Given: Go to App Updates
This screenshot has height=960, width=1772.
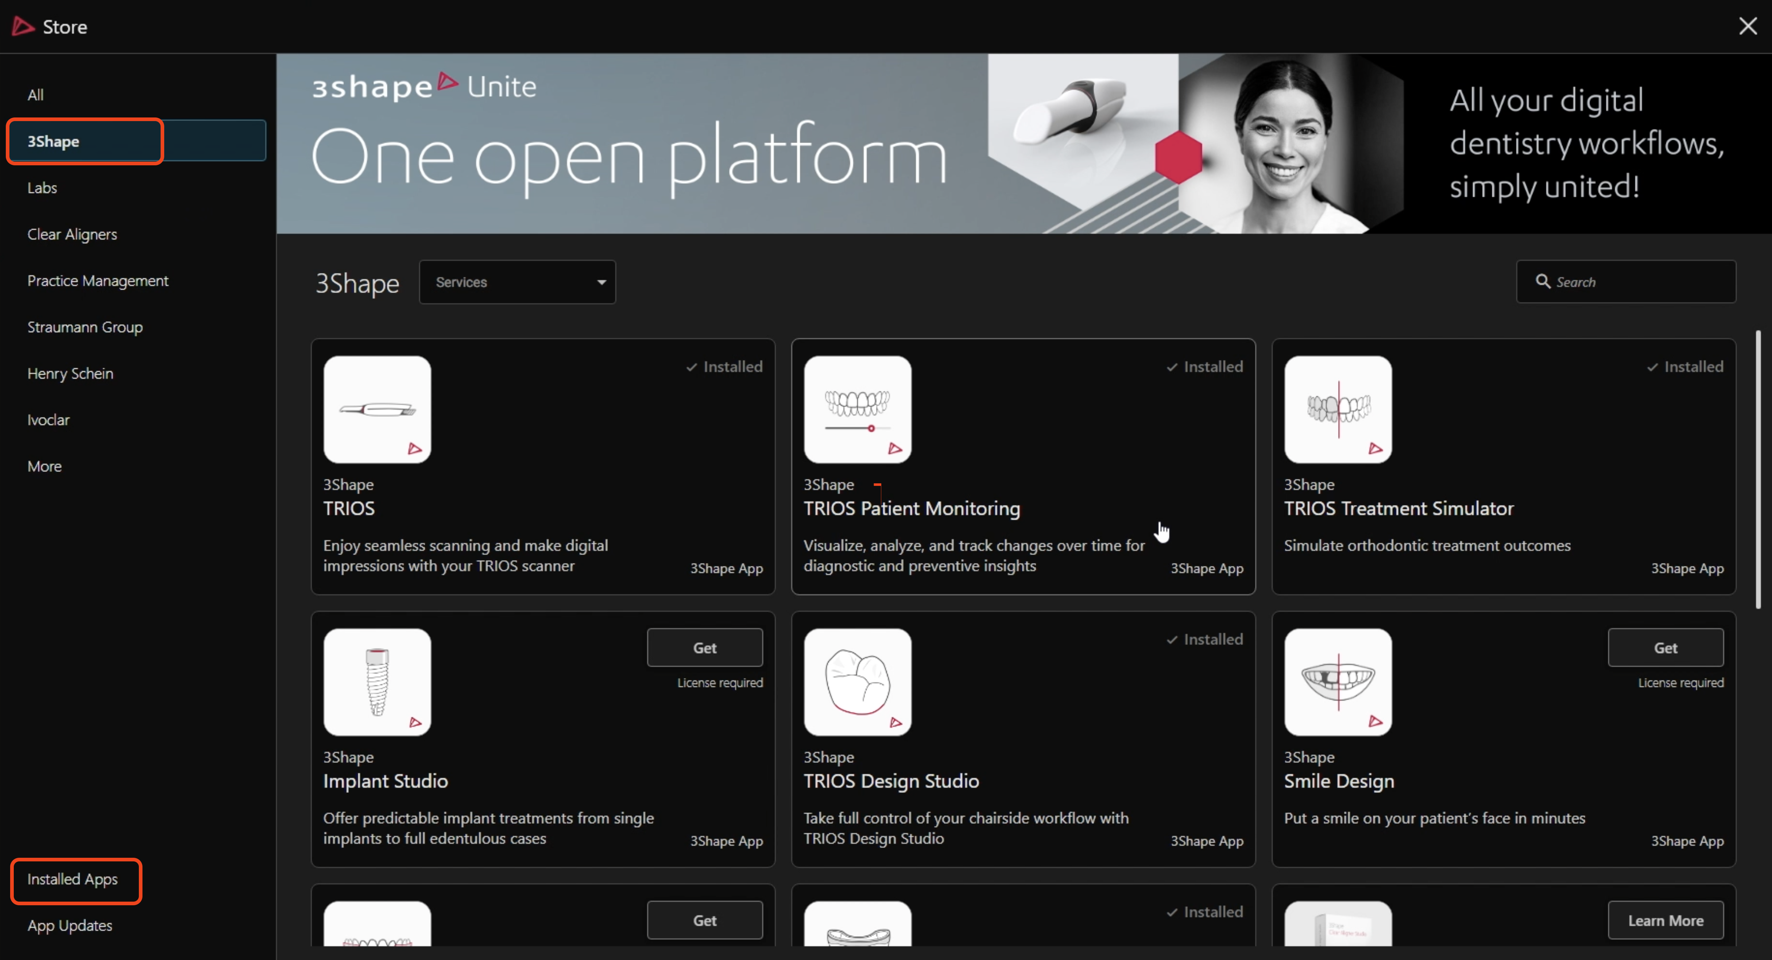Looking at the screenshot, I should coord(70,926).
